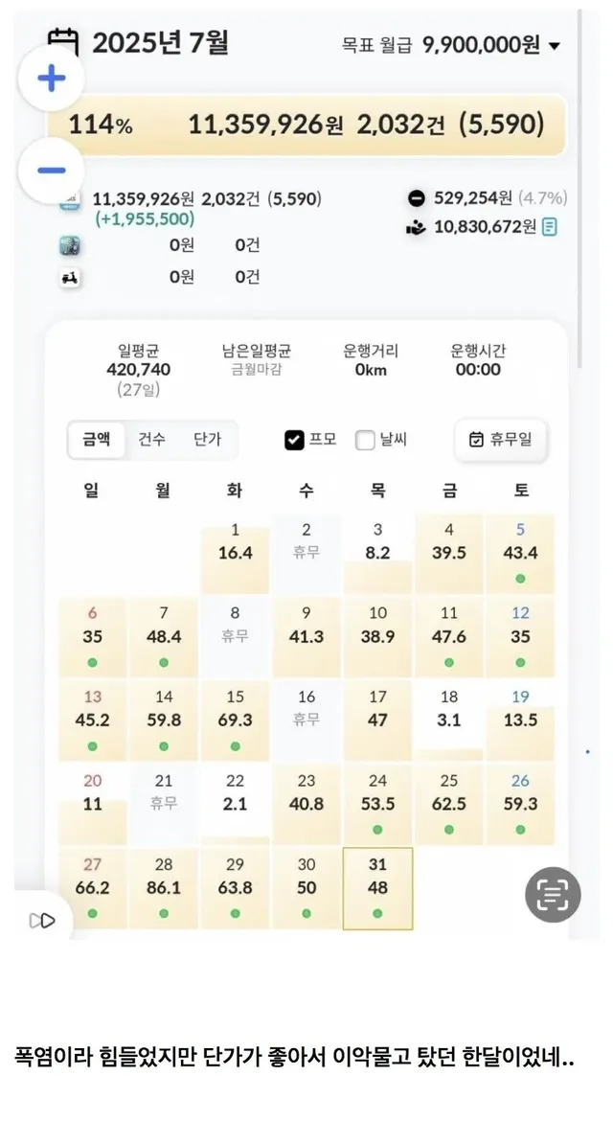
Task: Click the scan icon at bottom right
Action: coord(551,893)
